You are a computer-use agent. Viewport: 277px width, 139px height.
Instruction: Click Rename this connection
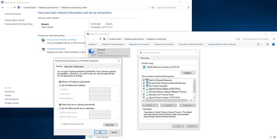164,44
